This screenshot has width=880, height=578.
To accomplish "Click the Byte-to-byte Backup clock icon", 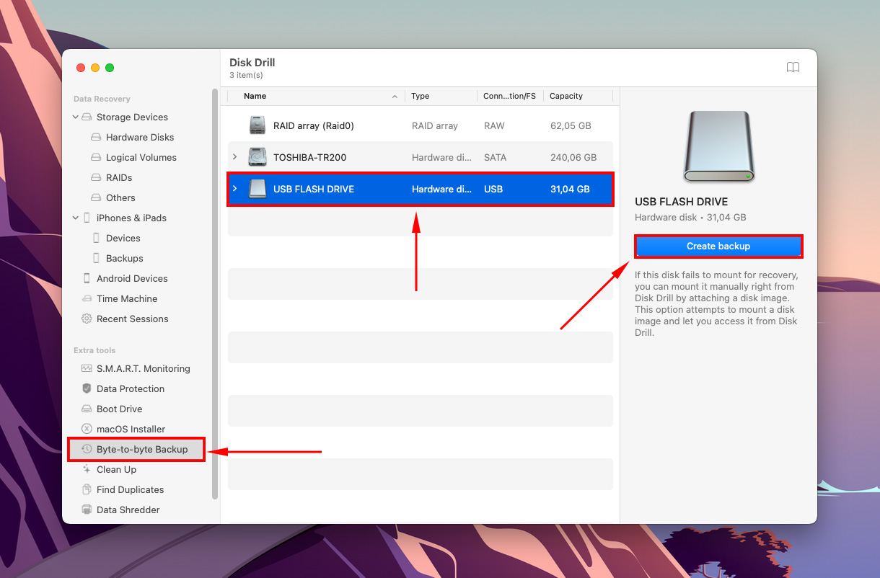I will [87, 449].
